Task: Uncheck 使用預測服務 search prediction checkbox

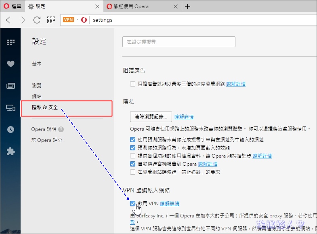Action: click(132, 139)
